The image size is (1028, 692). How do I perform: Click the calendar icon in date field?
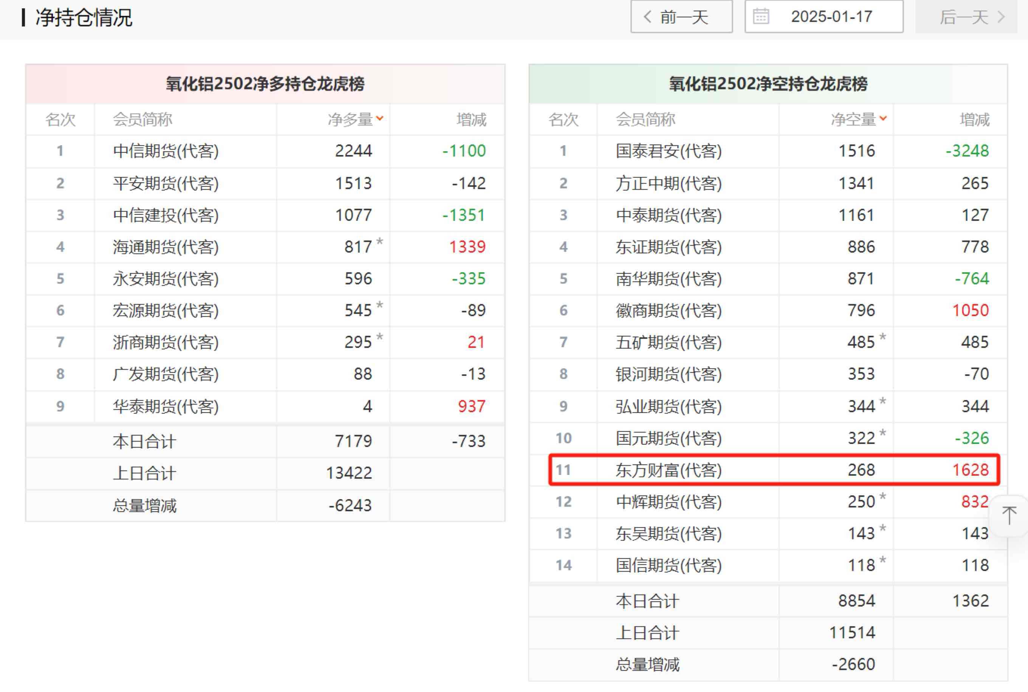pos(761,17)
